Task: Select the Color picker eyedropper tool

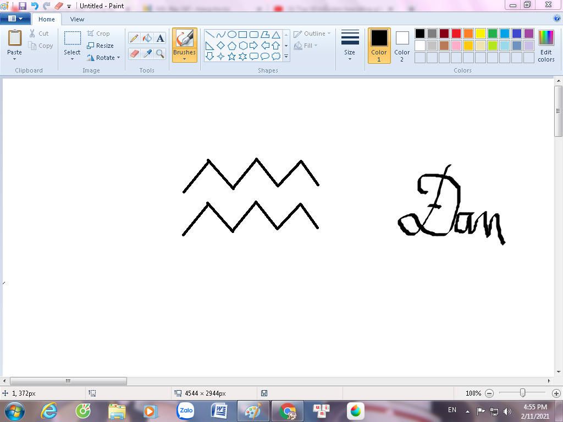Action: 147,54
